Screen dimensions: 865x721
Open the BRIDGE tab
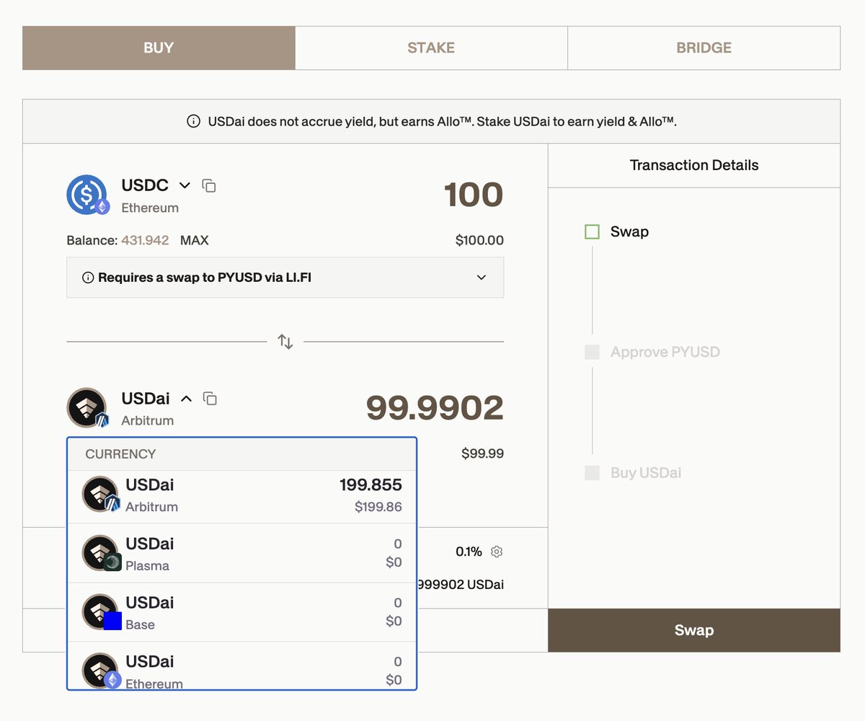pos(704,48)
